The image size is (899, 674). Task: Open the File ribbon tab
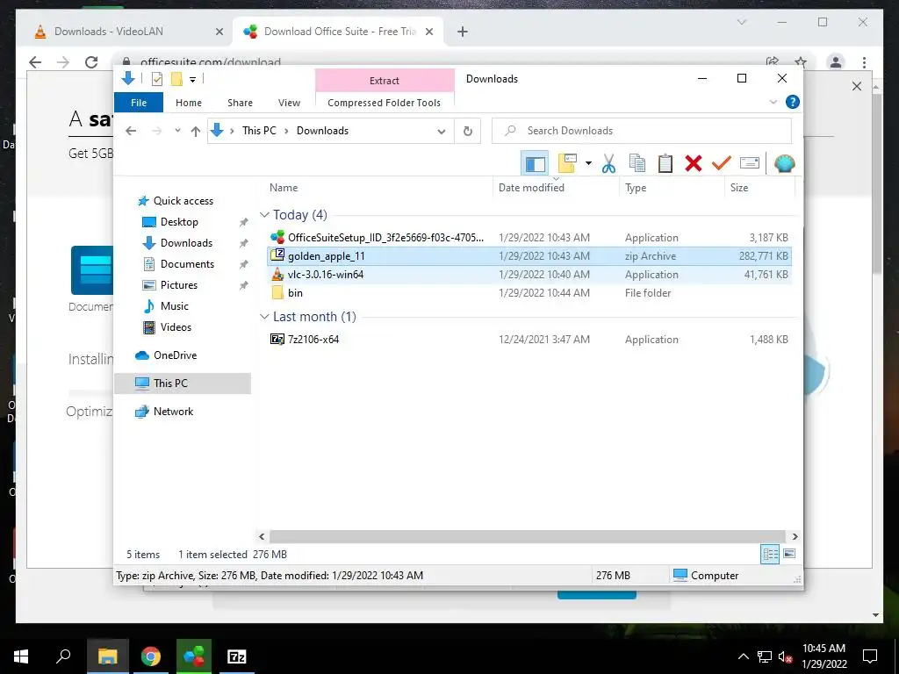(139, 103)
